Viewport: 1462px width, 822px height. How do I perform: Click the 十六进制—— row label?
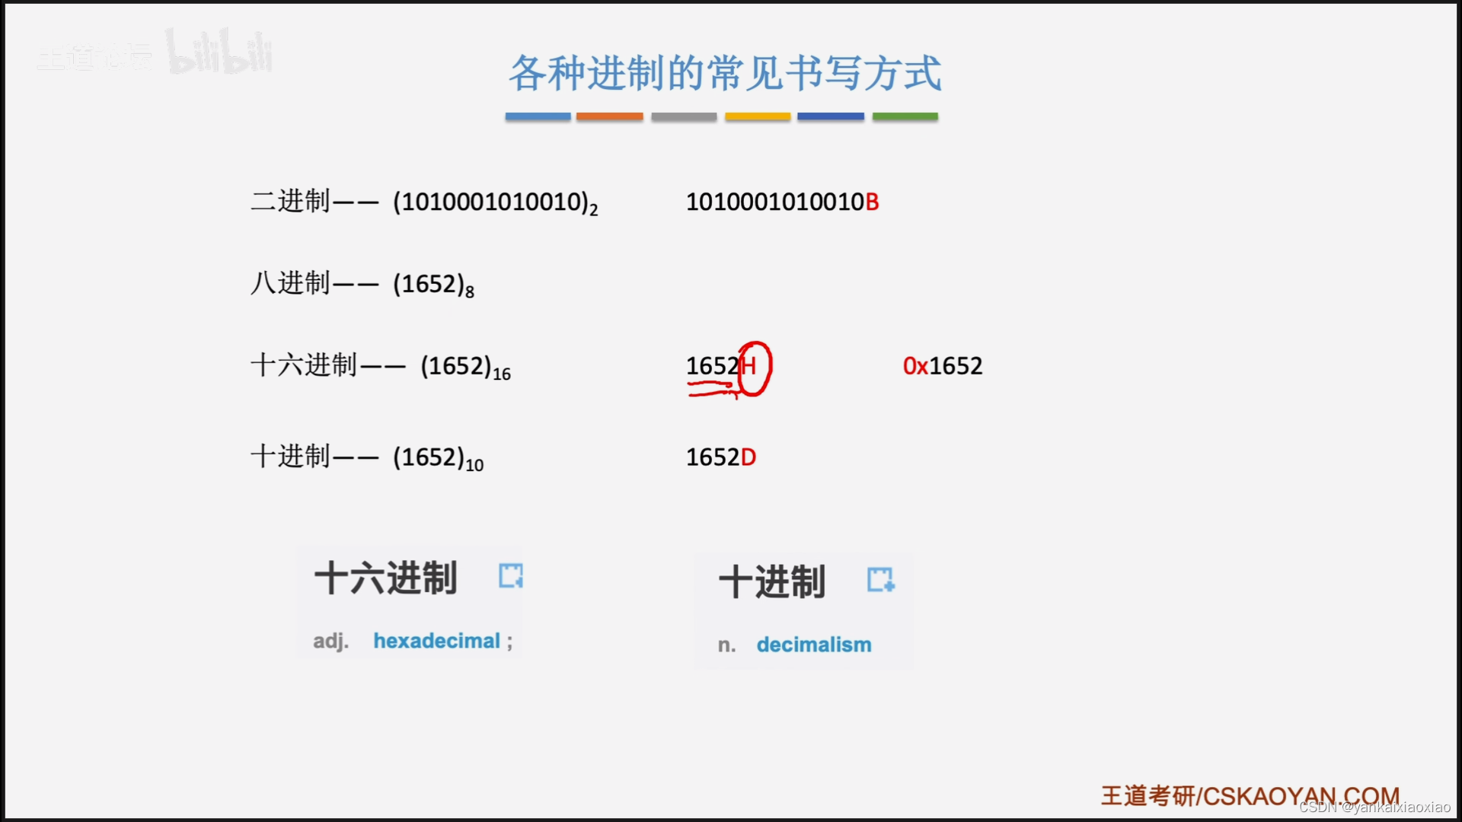coord(328,365)
